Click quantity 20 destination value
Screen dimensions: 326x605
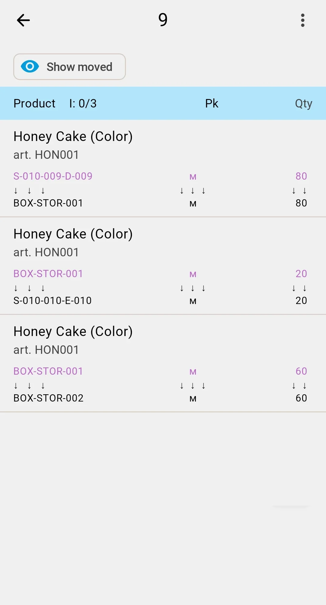click(301, 300)
